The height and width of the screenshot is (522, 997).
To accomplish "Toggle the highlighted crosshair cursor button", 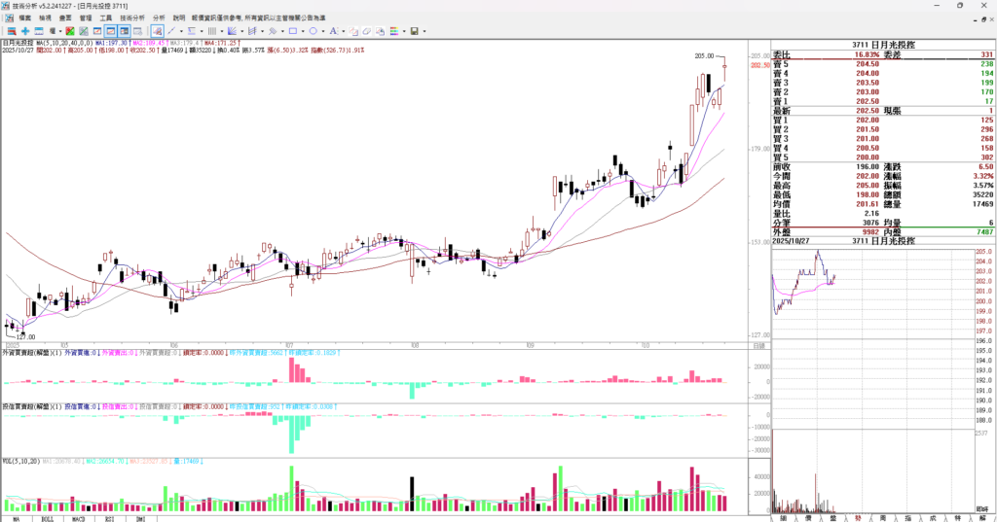I will [x=158, y=31].
